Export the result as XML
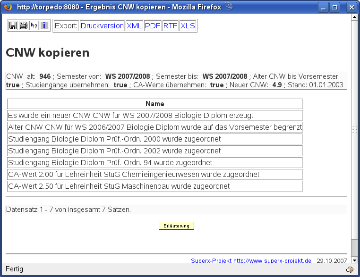Image resolution: width=360 pixels, height=277 pixels. tap(134, 25)
